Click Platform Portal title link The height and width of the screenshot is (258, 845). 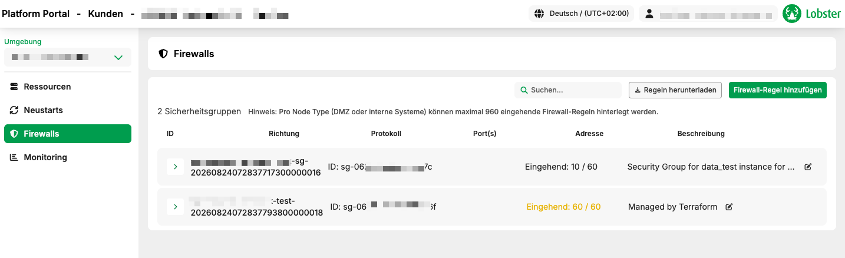coord(36,14)
